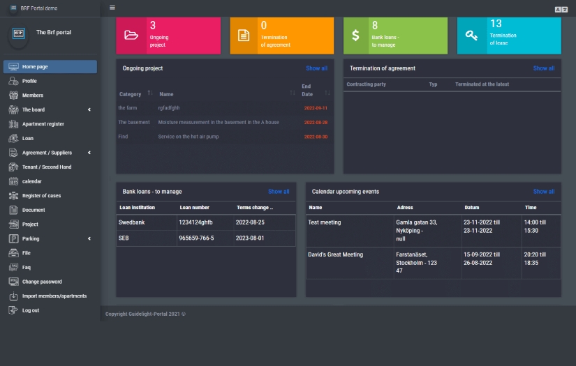Viewport: 576px width, 366px height.
Task: Click the Apartment register building icon
Action: coord(13,124)
